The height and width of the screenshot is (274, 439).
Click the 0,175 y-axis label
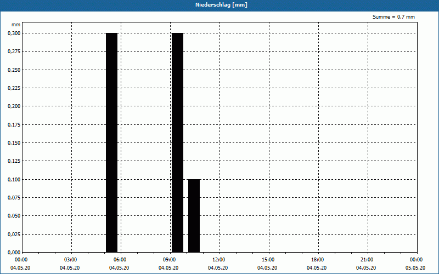pos(14,125)
